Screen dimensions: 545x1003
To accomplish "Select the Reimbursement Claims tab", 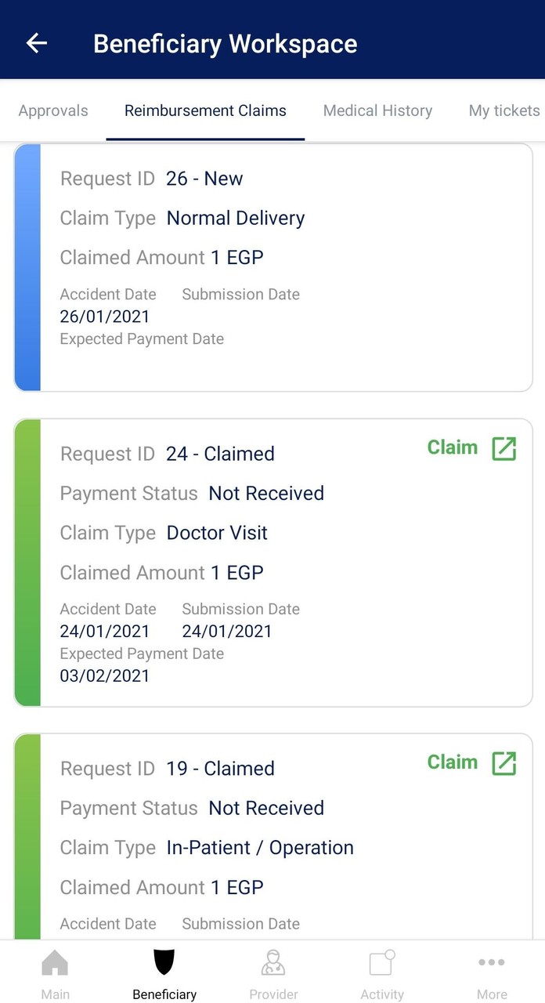I will point(204,110).
